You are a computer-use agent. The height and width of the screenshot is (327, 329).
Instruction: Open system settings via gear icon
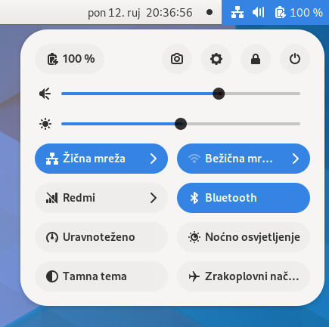tap(216, 59)
